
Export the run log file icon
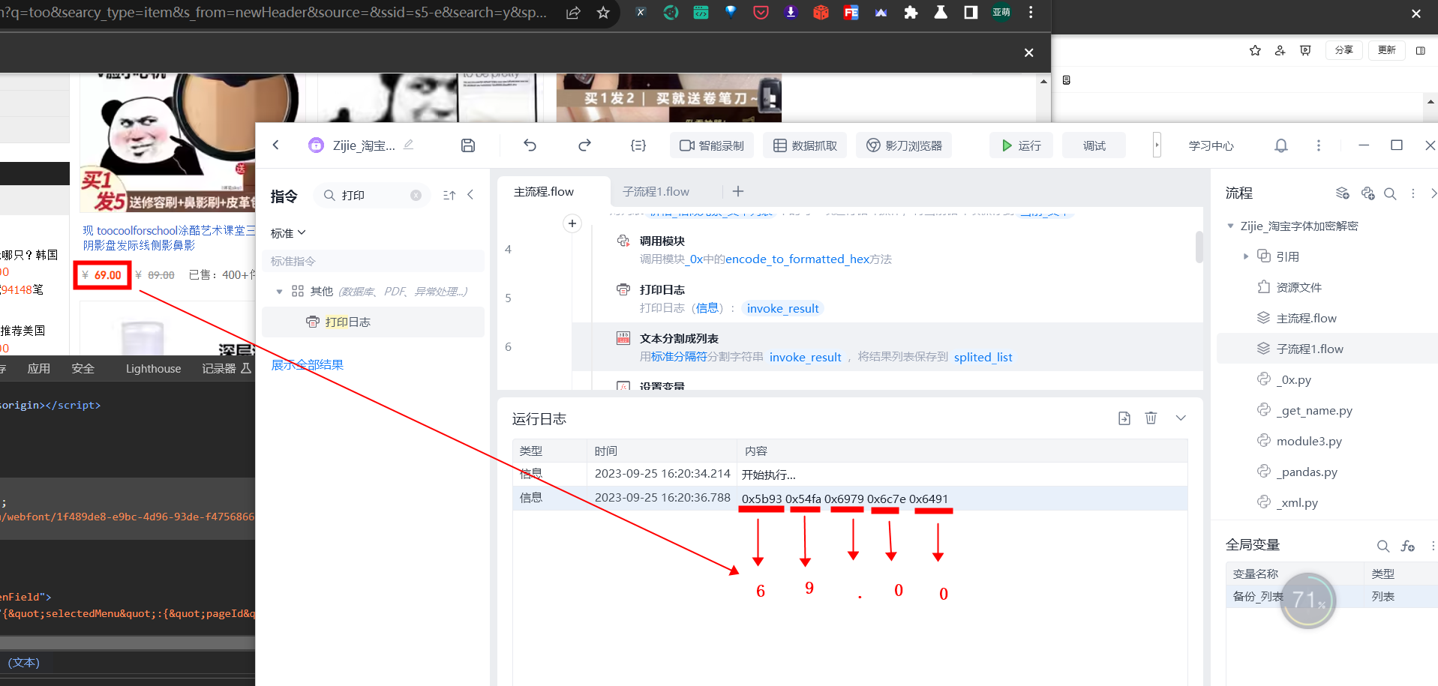click(x=1124, y=418)
